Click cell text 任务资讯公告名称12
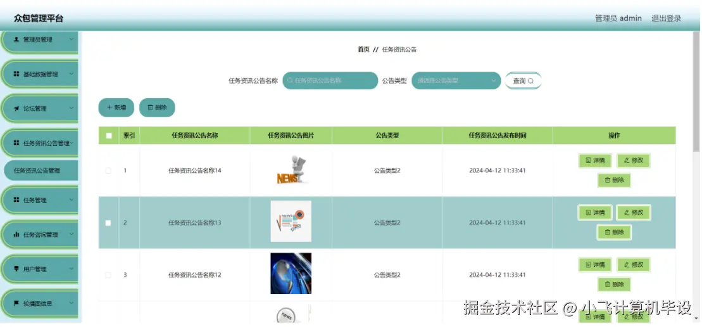The height and width of the screenshot is (327, 702). tap(195, 275)
